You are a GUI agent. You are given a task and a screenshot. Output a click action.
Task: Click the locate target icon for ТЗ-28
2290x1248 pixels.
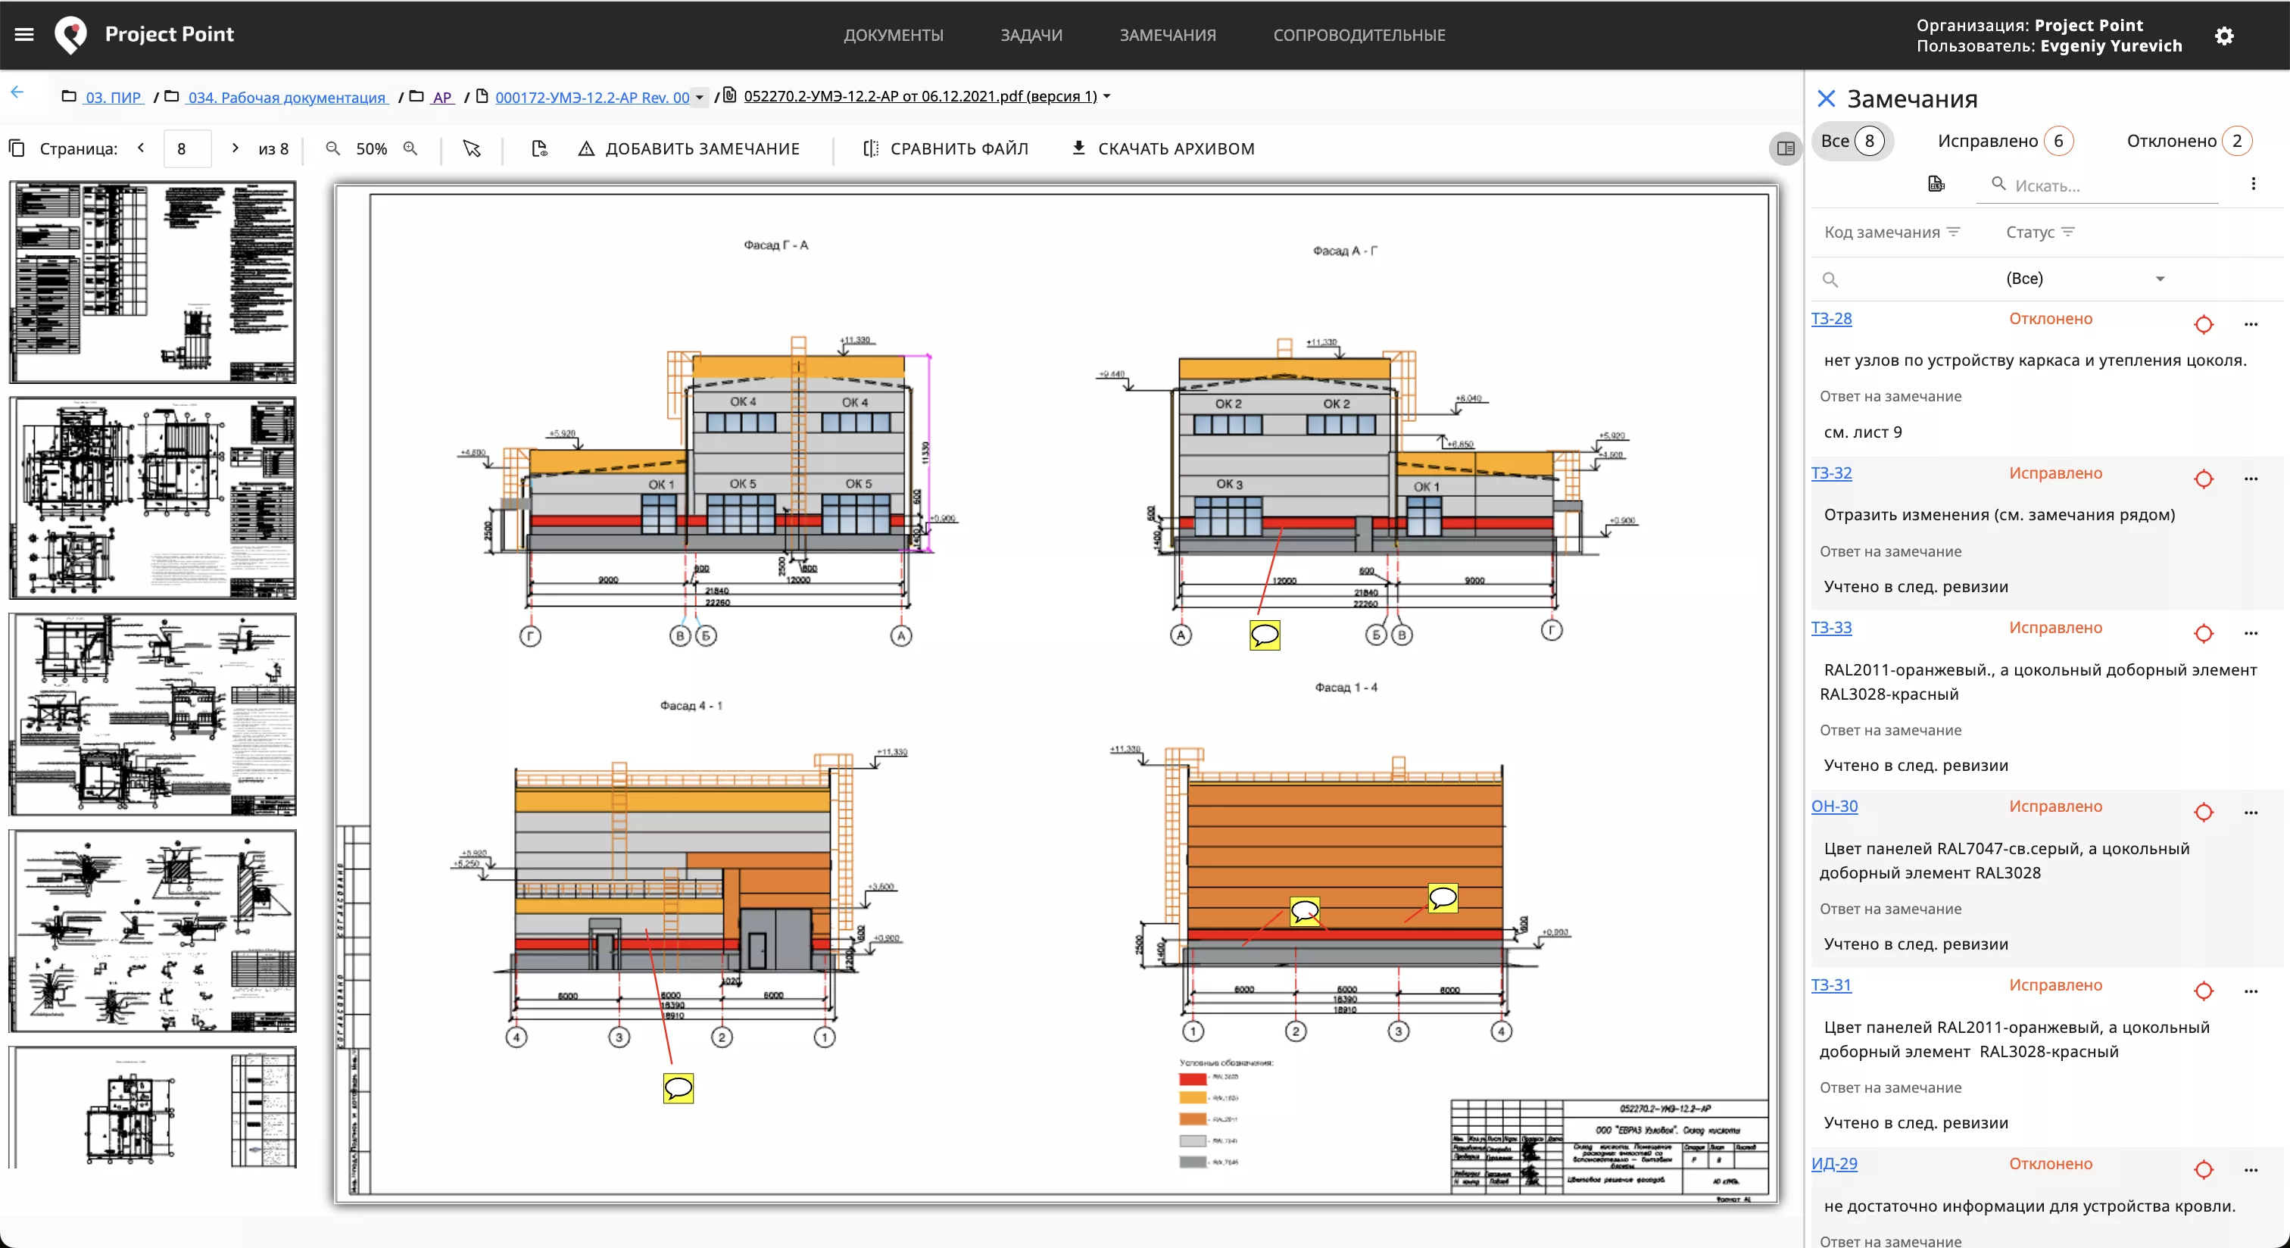[2203, 324]
